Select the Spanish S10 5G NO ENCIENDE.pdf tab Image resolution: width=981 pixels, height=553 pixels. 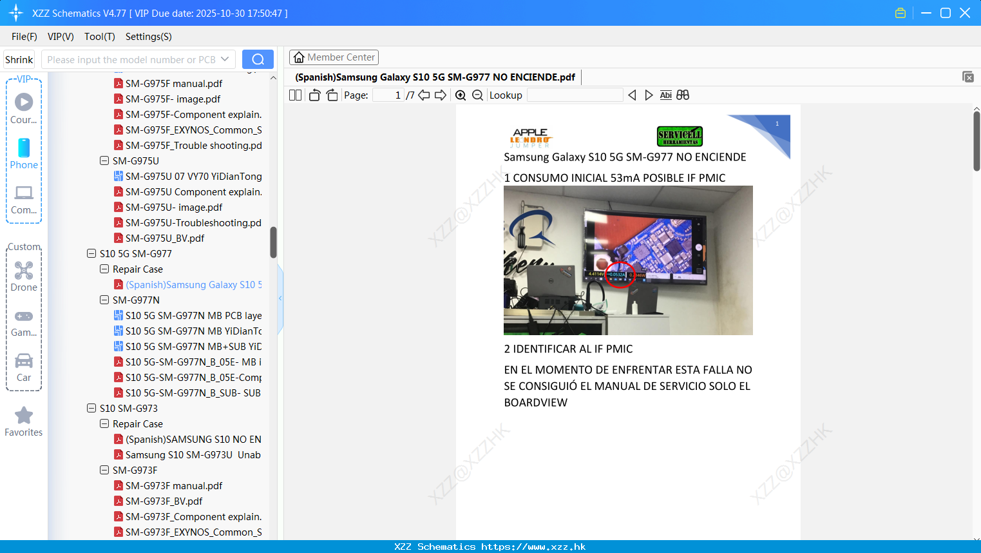(x=435, y=77)
